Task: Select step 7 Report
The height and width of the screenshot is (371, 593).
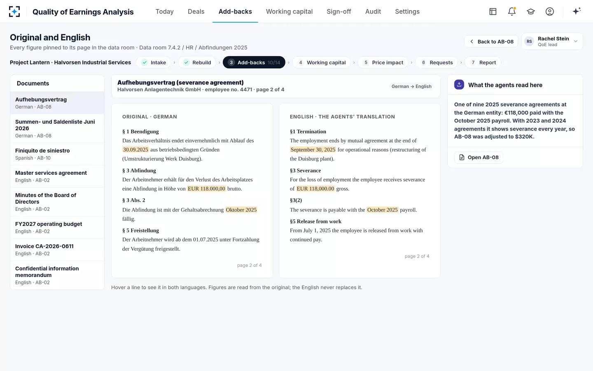Action: (483, 62)
